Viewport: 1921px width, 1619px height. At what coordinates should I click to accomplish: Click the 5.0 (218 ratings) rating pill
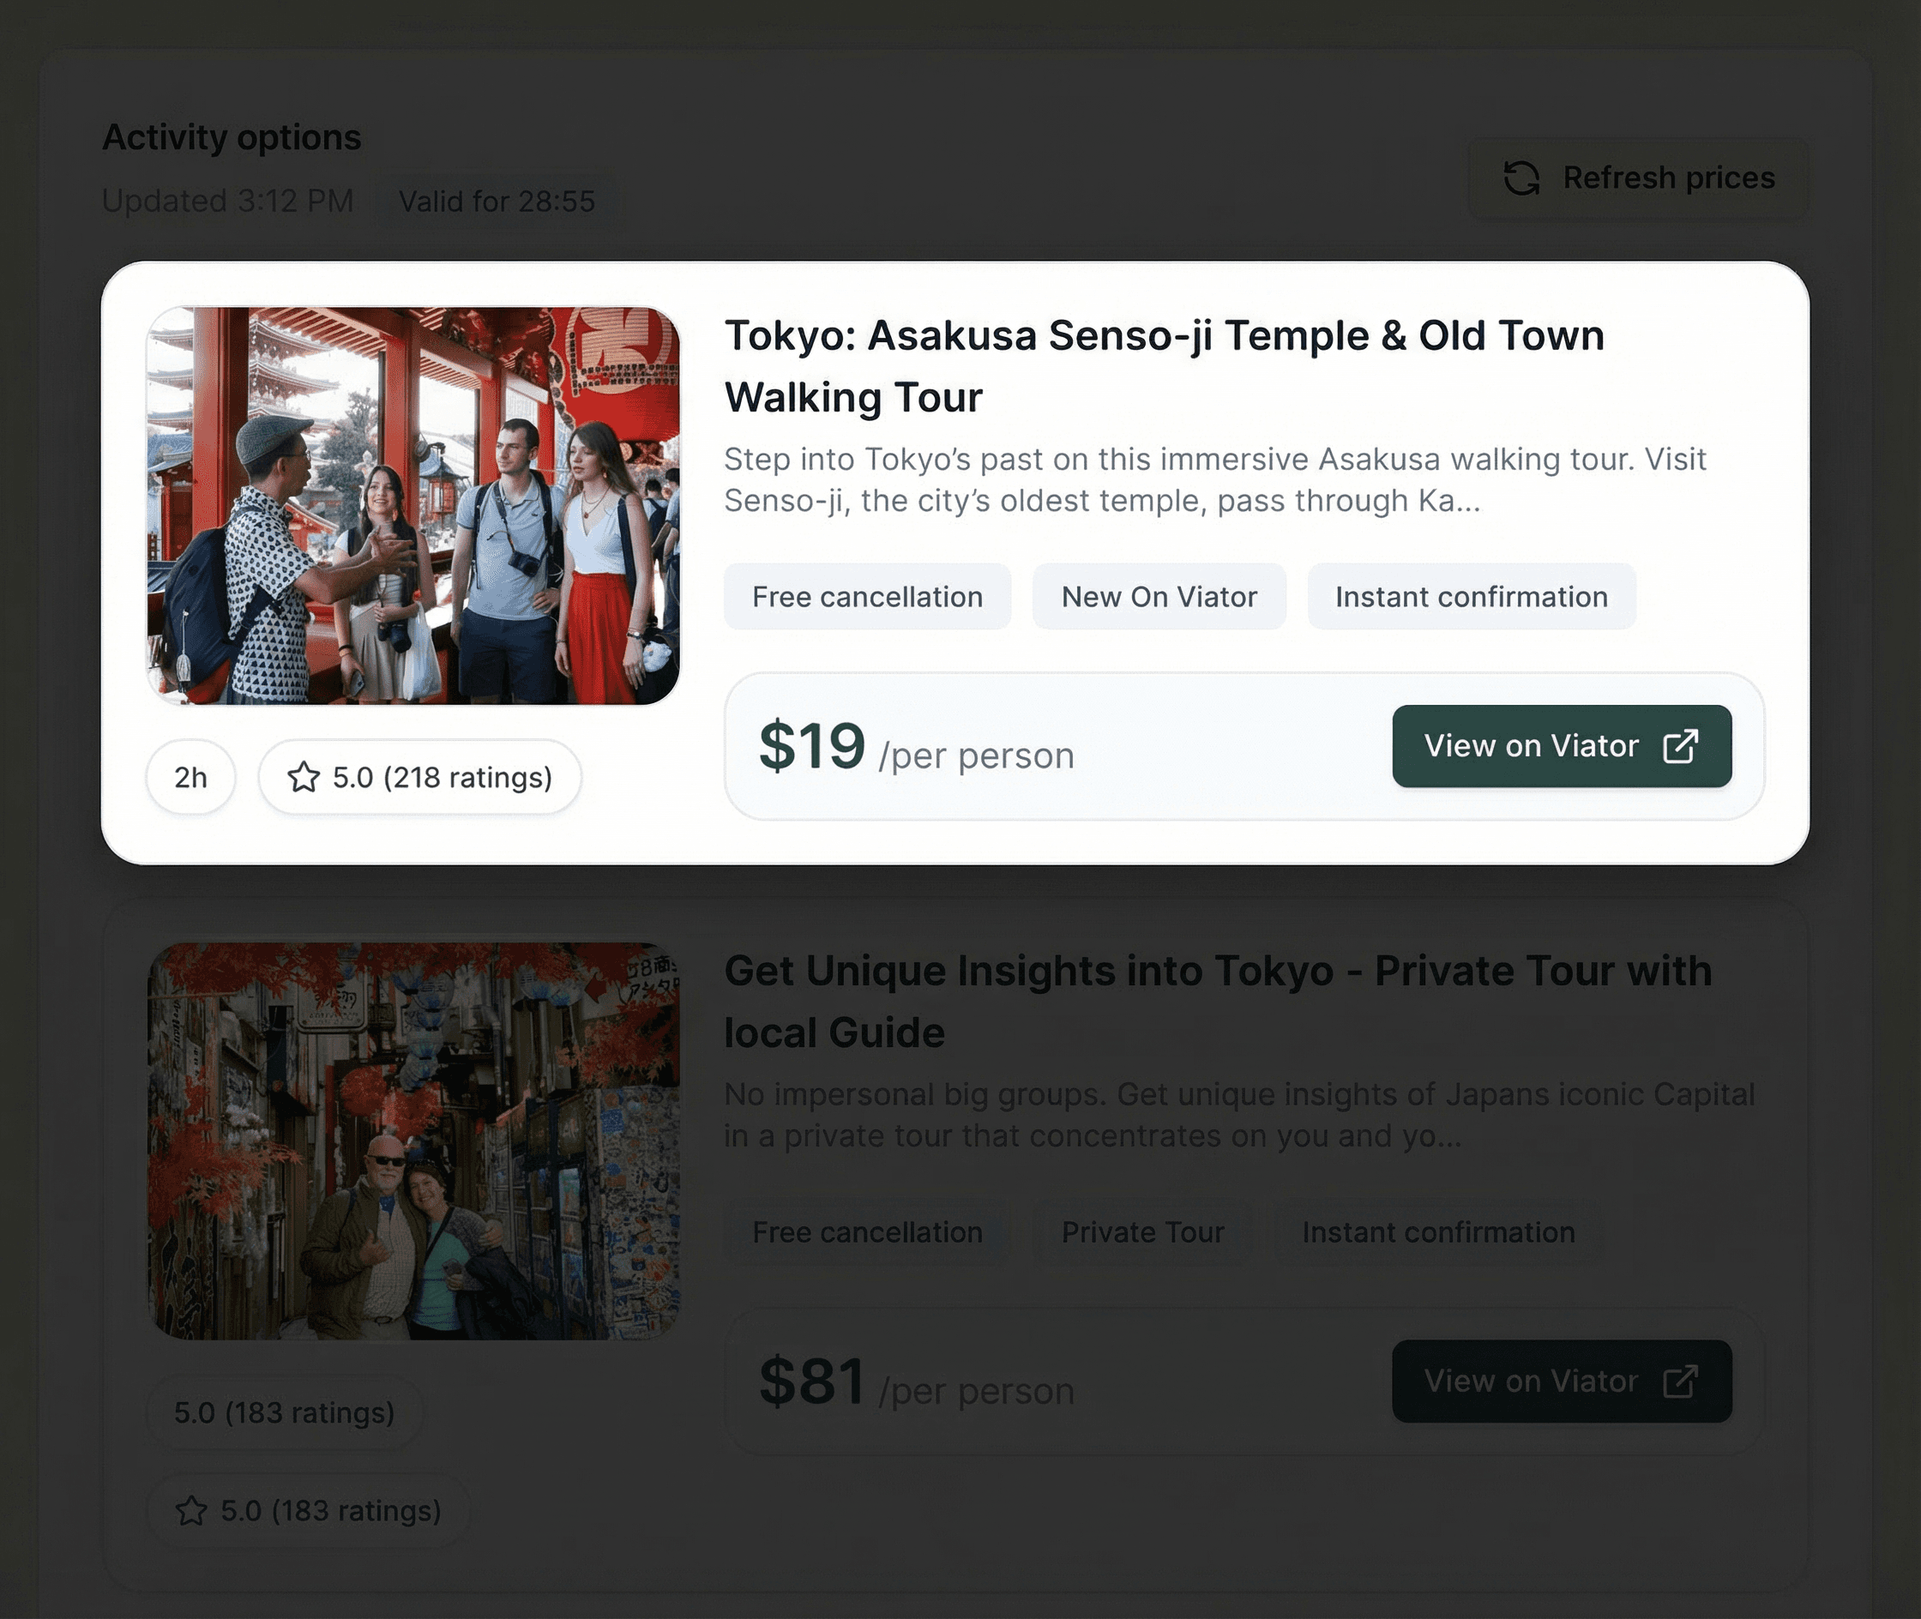point(420,778)
